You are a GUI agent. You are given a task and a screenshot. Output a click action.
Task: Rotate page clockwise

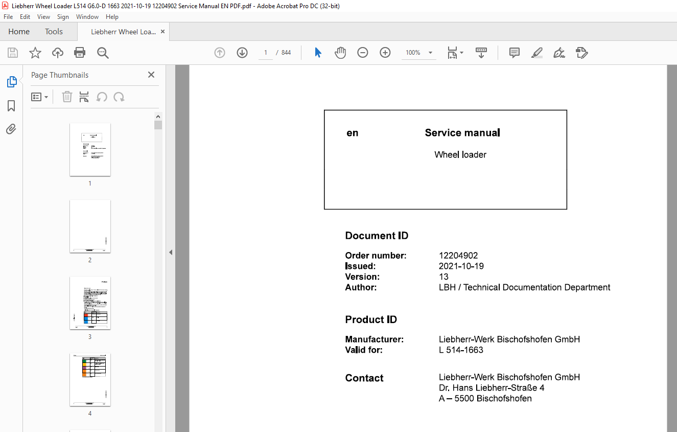click(x=119, y=97)
